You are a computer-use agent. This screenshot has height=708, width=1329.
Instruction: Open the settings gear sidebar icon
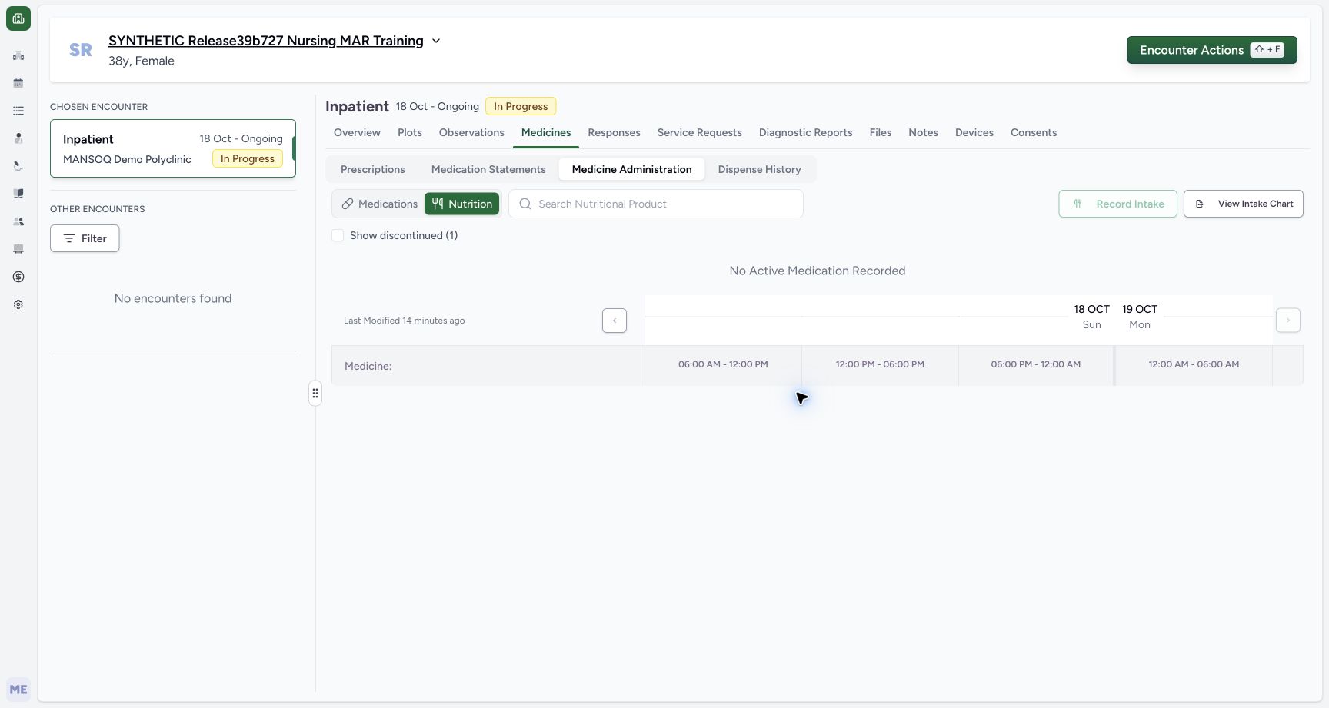tap(18, 304)
